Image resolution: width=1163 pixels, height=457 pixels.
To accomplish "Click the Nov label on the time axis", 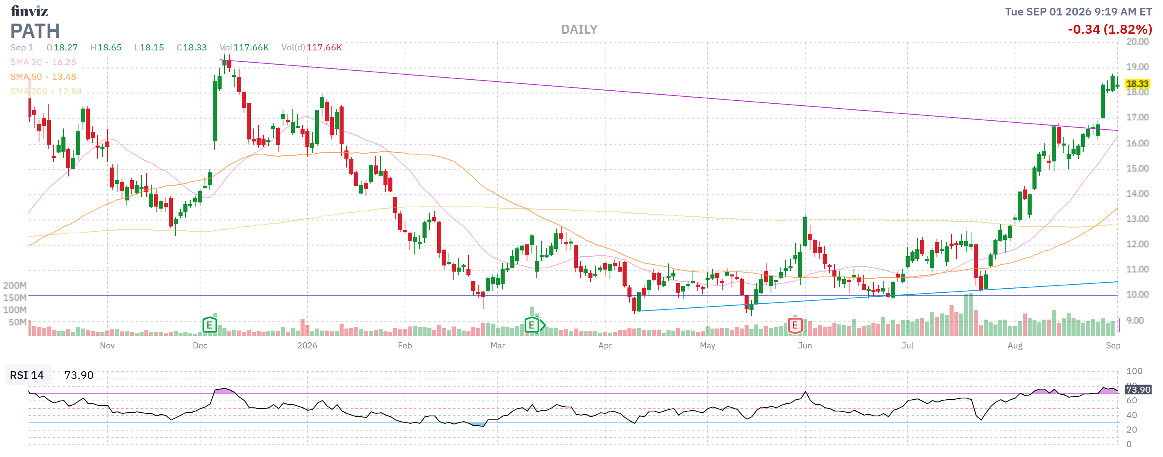I will pos(107,346).
